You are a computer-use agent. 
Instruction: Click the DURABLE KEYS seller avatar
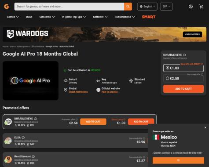click(x=8, y=122)
